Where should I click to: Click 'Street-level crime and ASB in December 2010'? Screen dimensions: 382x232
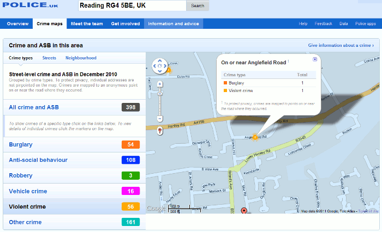tap(63, 74)
